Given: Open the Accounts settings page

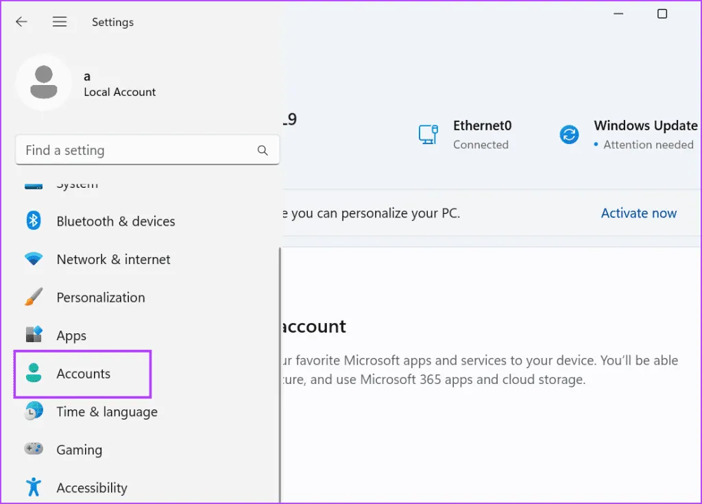Looking at the screenshot, I should (83, 374).
